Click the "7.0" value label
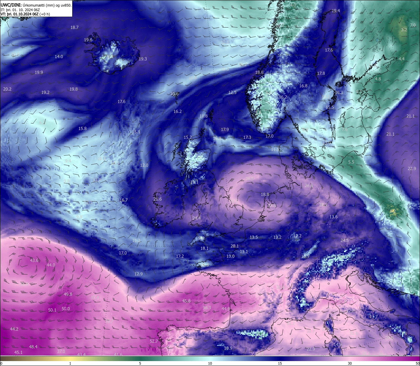The image size is (420, 366). click(x=413, y=25)
